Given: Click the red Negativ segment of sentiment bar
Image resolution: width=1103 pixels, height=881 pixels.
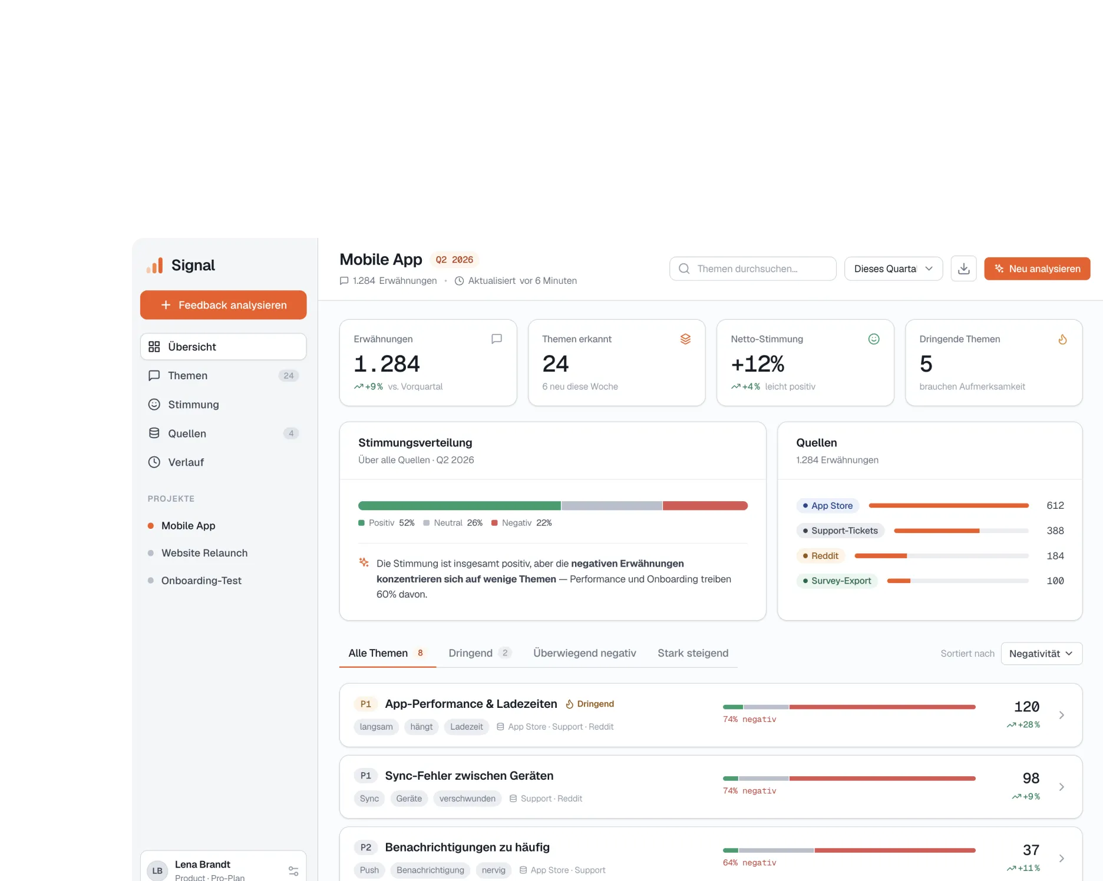Looking at the screenshot, I should 705,506.
